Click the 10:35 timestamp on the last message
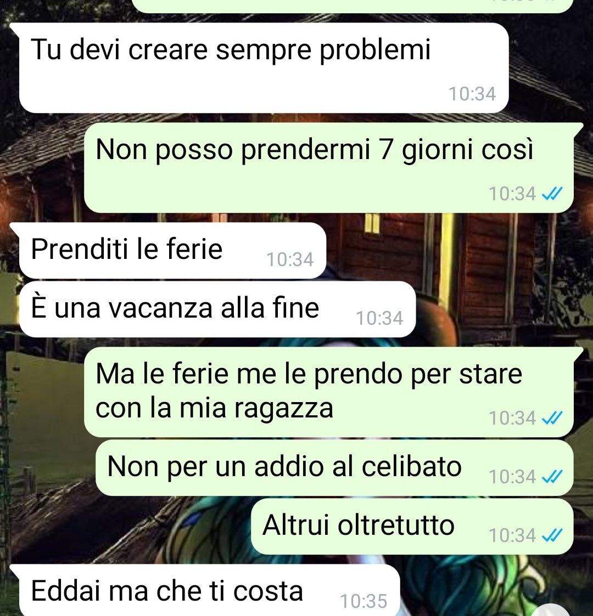Viewport: 593px width, 616px height. (x=363, y=602)
